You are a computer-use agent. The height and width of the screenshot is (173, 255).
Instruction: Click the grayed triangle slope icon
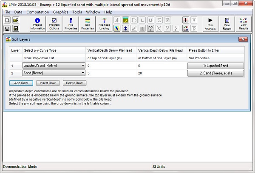(x=117, y=20)
